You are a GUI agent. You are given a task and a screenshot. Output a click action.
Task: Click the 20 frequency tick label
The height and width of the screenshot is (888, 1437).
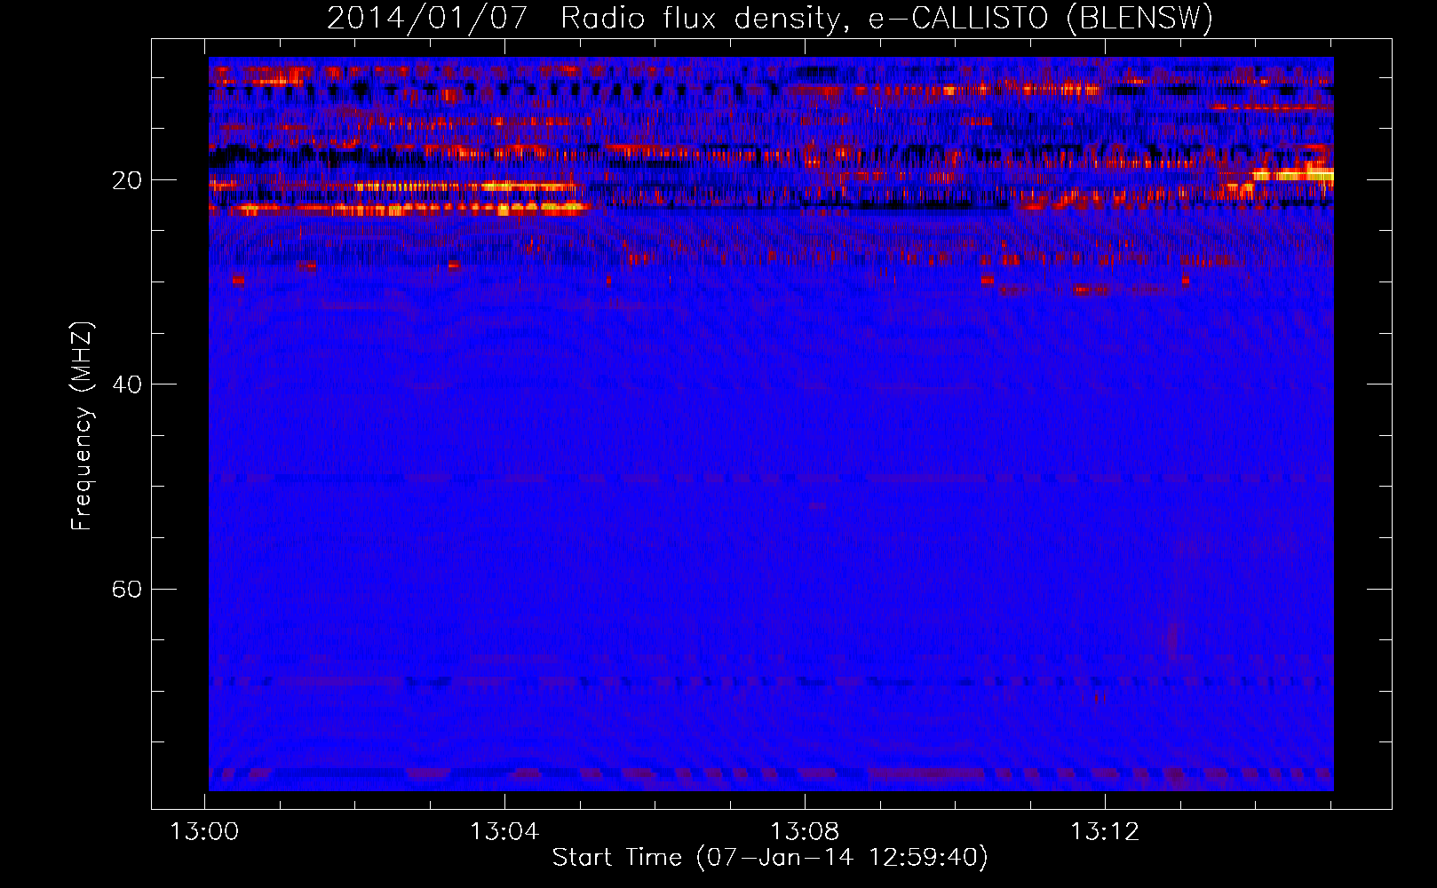pos(127,180)
